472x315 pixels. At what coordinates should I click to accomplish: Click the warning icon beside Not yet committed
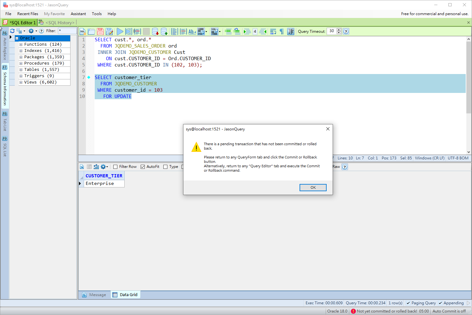tap(353, 311)
